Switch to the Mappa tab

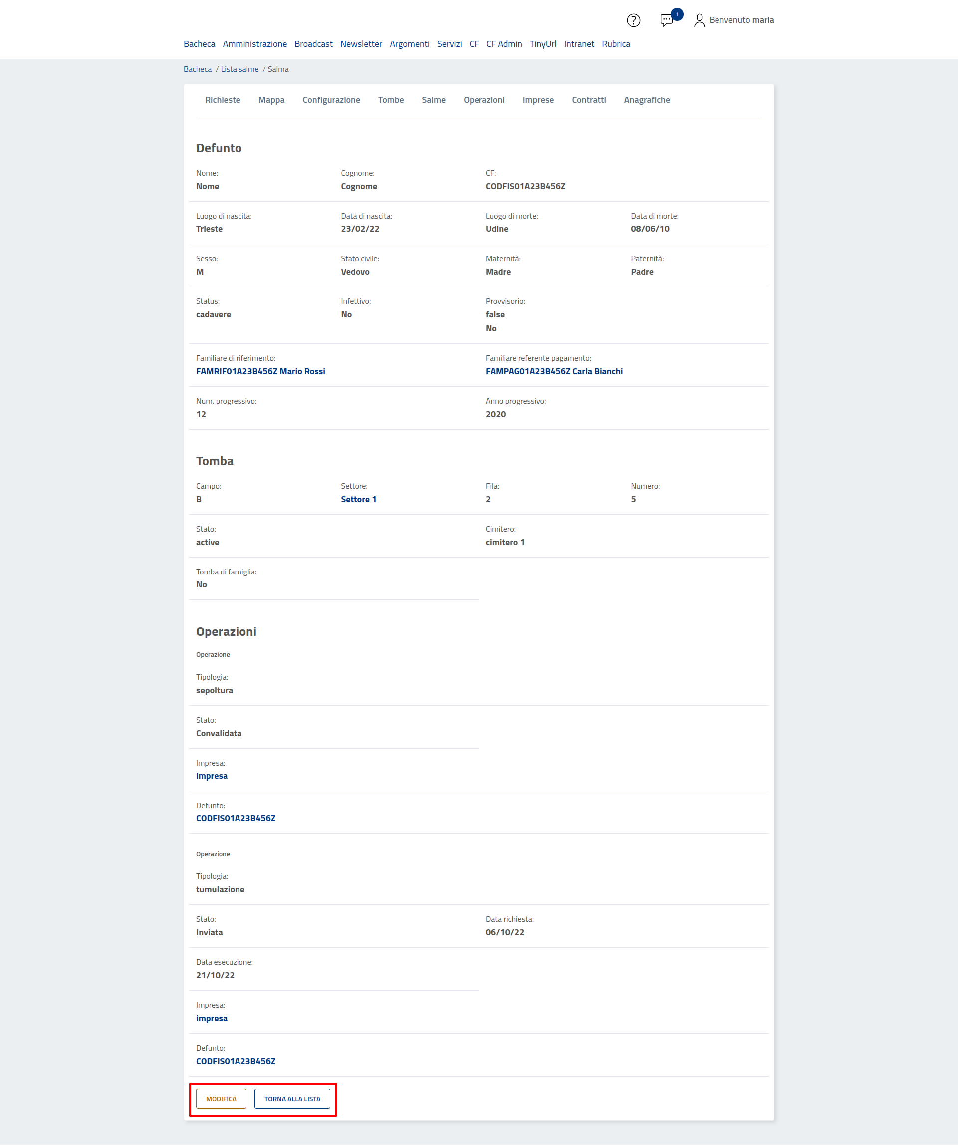pos(271,100)
